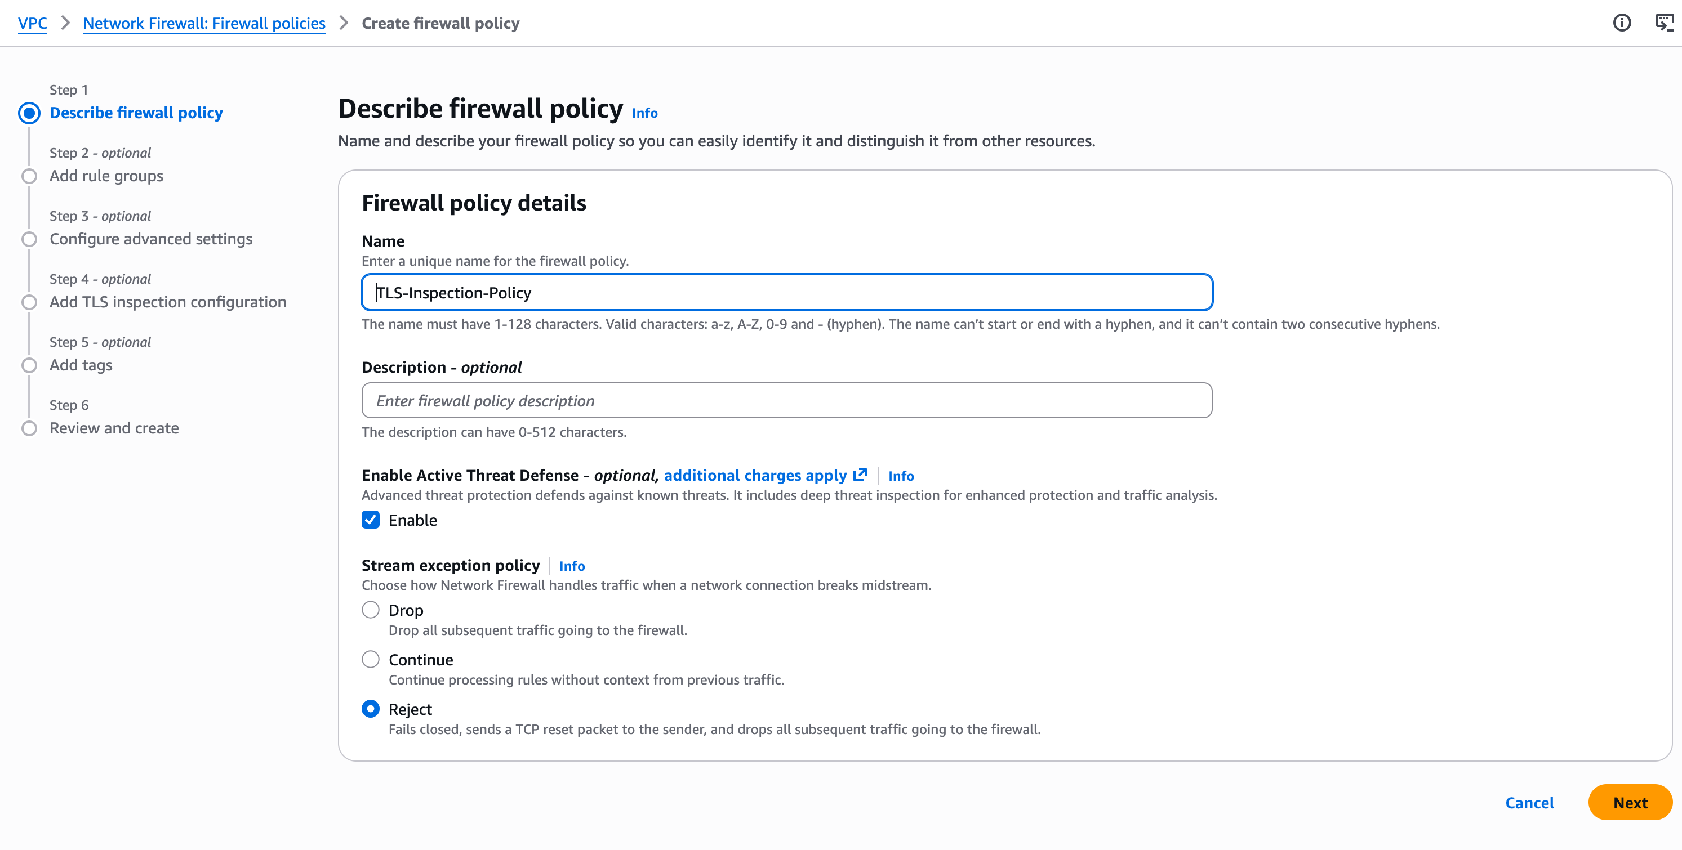
Task: Select the Drop stream exception option
Action: click(371, 610)
